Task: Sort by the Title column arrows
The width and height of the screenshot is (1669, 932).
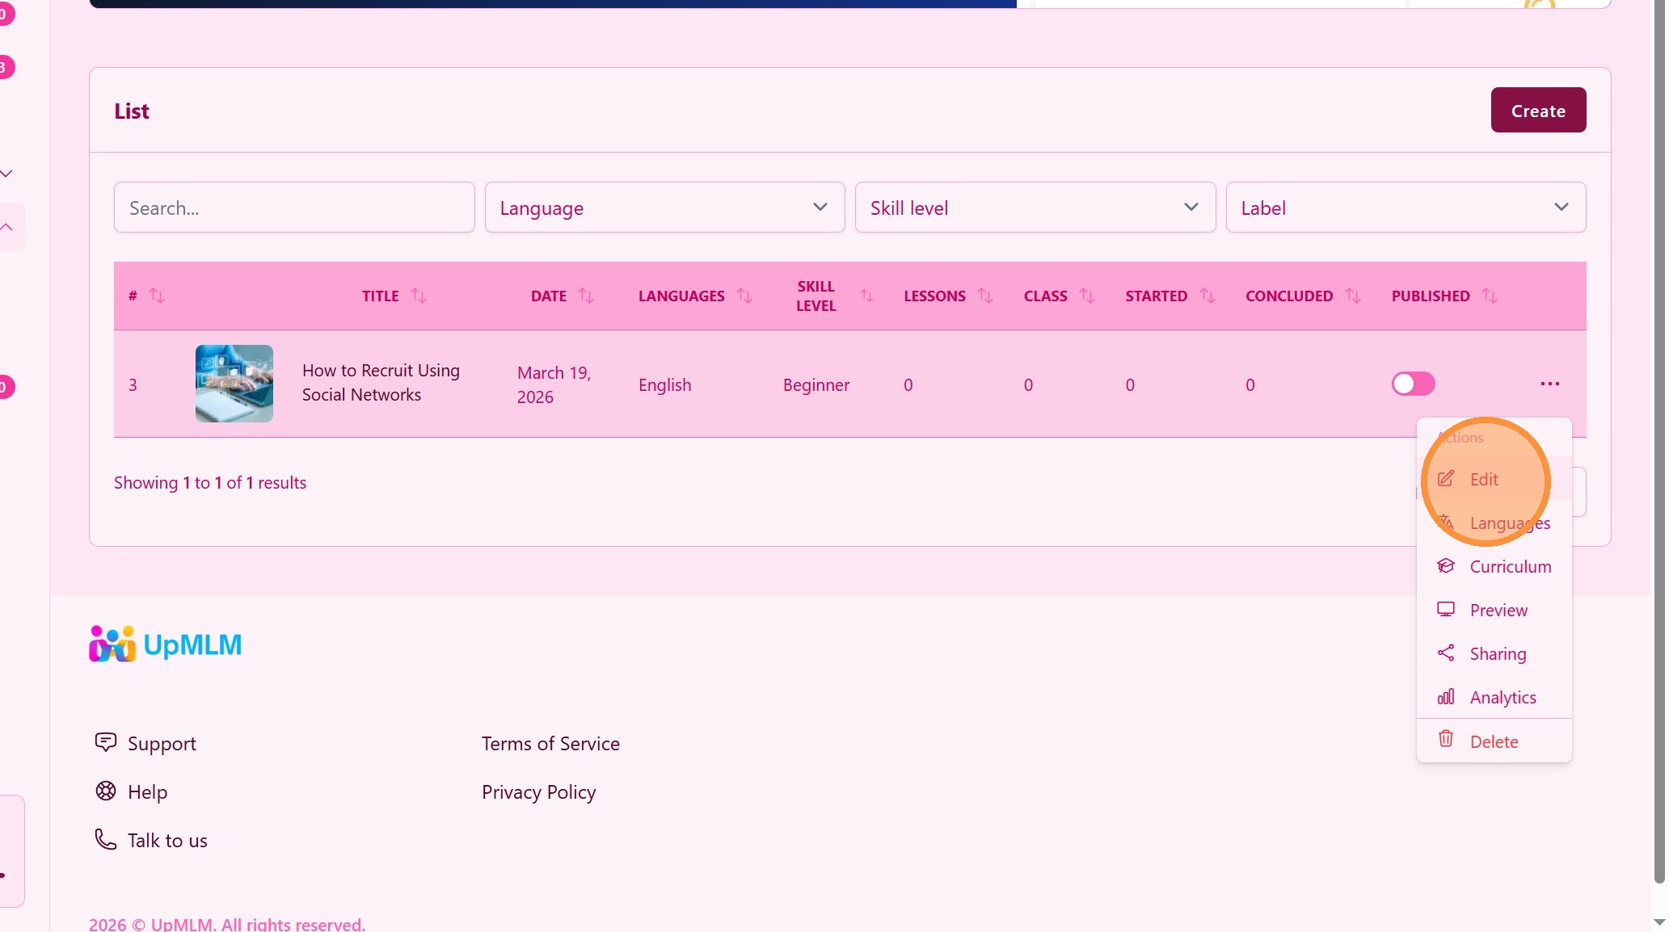Action: tap(419, 296)
